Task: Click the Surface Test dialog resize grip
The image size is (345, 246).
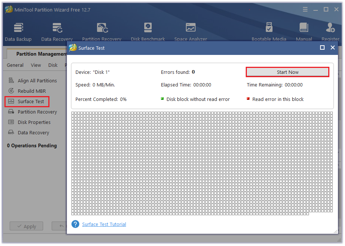Action: click(x=336, y=232)
